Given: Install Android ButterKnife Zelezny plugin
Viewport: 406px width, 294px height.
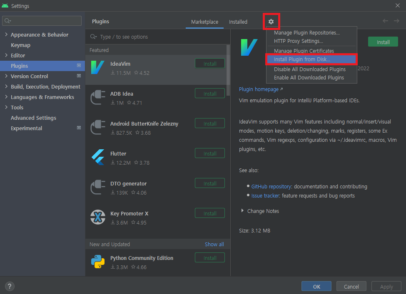Looking at the screenshot, I should tap(210, 124).
